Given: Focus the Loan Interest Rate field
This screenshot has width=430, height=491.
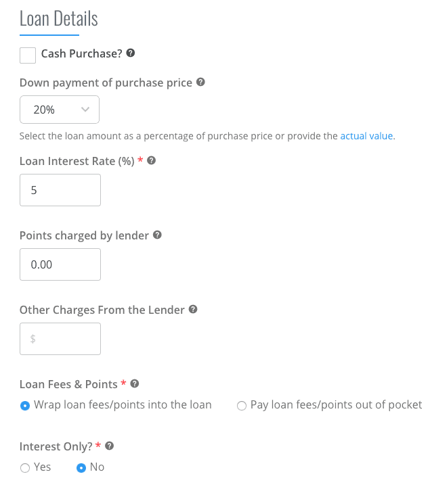Looking at the screenshot, I should (60, 190).
